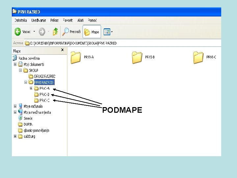The height and width of the screenshot is (178, 237).
Task: Open the Nazad history dropdown arrow
Action: point(34,32)
